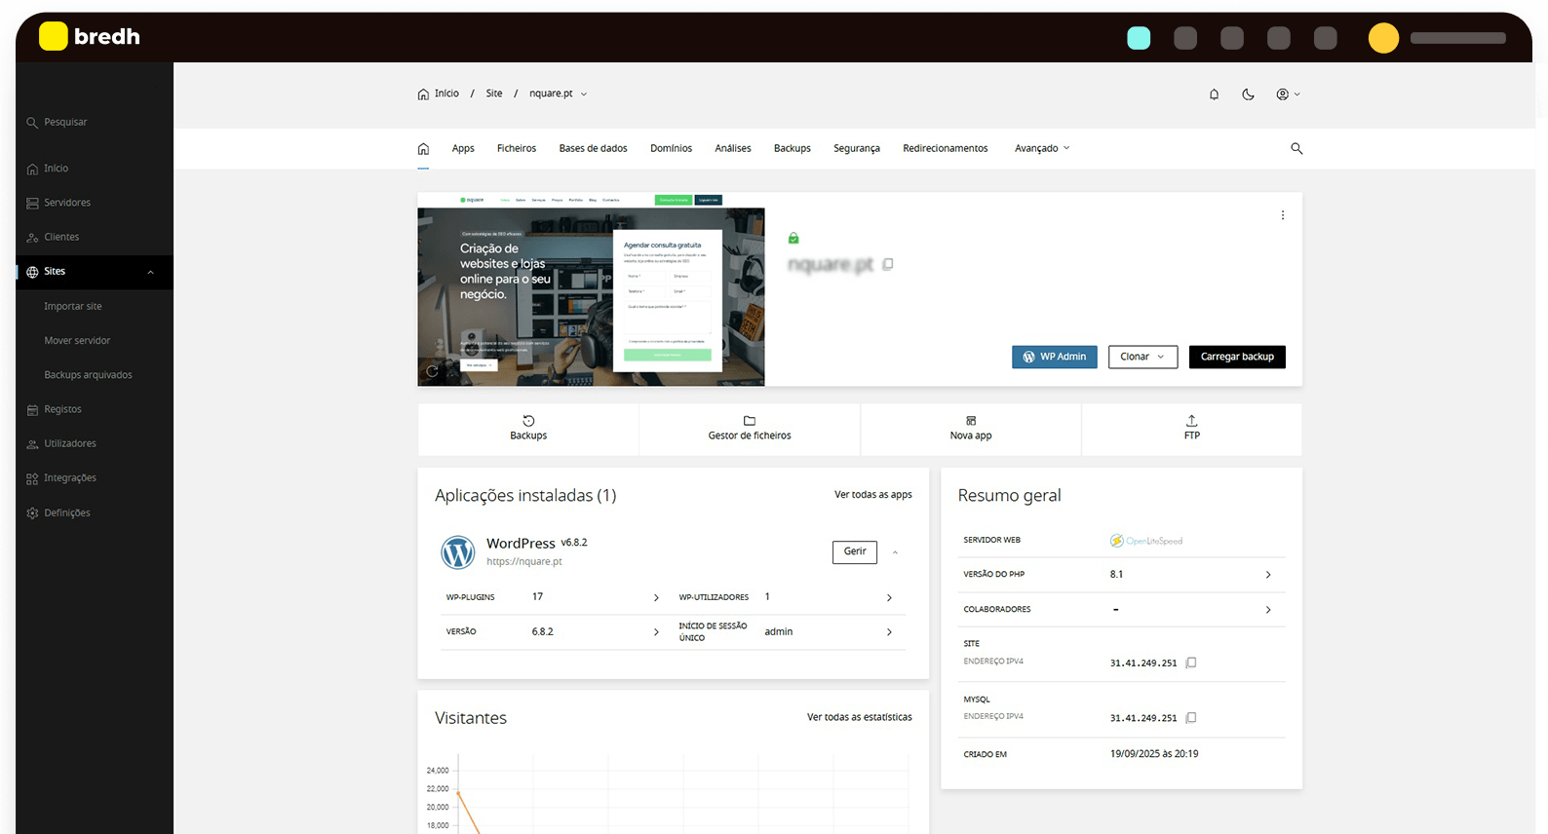Click the Pesquisar search field in sidebar
The image size is (1548, 834).
(x=65, y=123)
